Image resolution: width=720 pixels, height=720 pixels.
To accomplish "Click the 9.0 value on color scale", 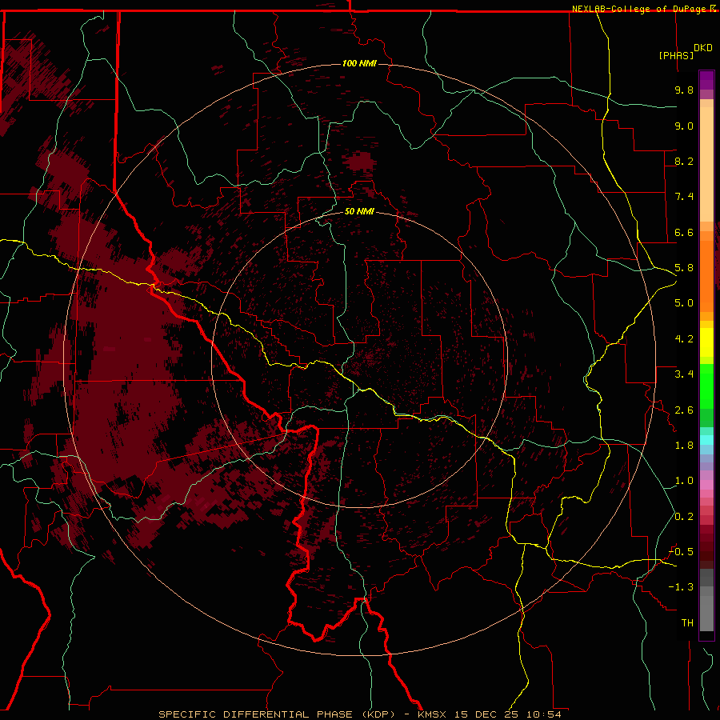I will [x=684, y=126].
